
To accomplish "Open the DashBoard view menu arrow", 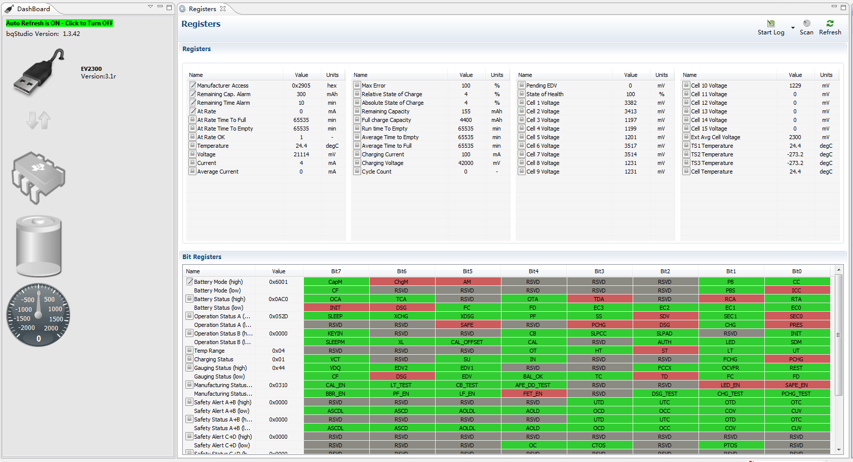I will [x=150, y=7].
